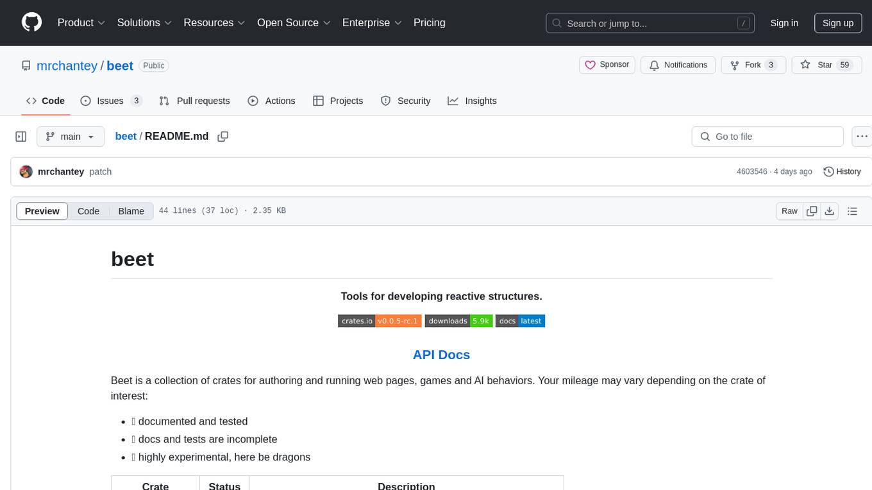Click the docs latest badge
This screenshot has height=490, width=872.
(520, 321)
